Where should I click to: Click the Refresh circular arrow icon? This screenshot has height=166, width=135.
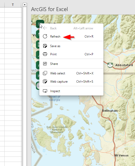point(45,36)
